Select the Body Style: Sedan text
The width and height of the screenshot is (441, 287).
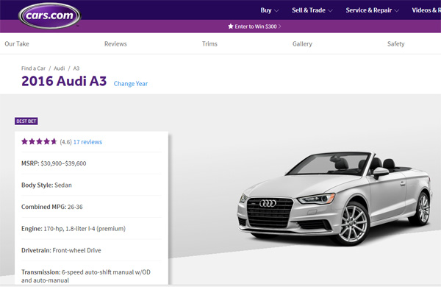(47, 185)
